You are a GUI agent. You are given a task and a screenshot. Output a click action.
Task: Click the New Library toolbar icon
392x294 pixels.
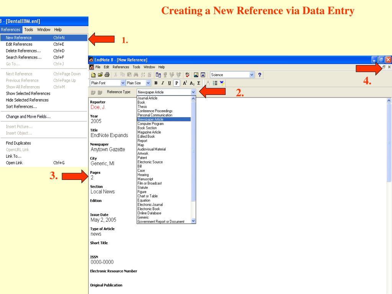coord(93,75)
